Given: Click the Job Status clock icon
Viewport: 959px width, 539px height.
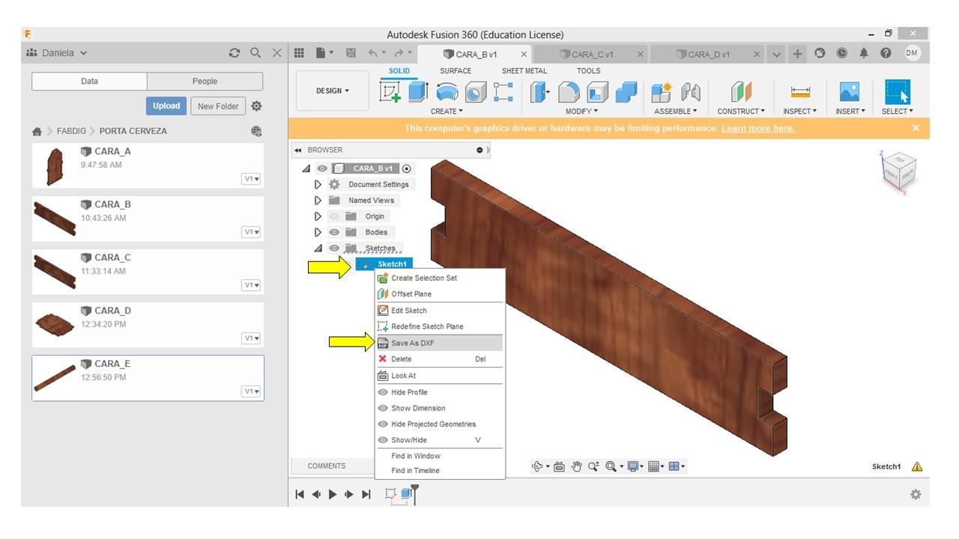Looking at the screenshot, I should click(841, 53).
